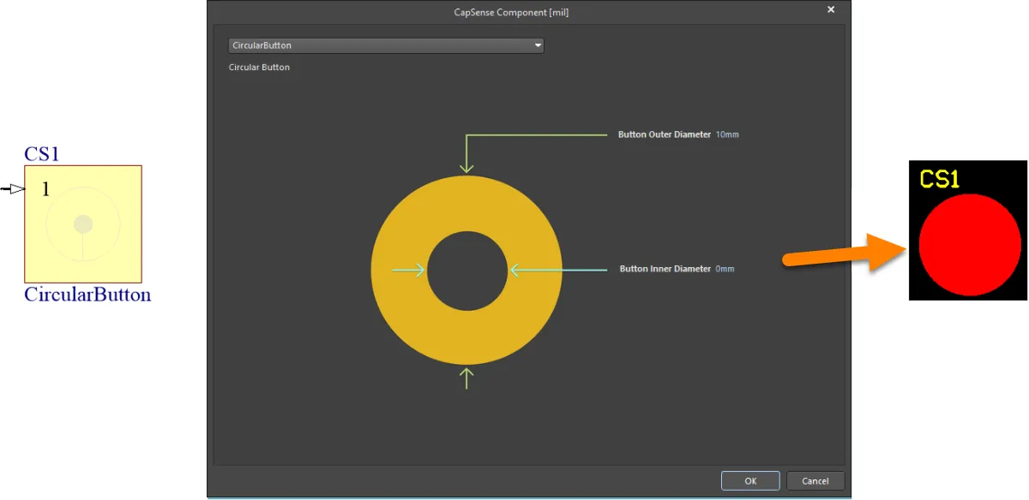
Task: Select the CS1 schematic symbol body
Action: coord(83,224)
